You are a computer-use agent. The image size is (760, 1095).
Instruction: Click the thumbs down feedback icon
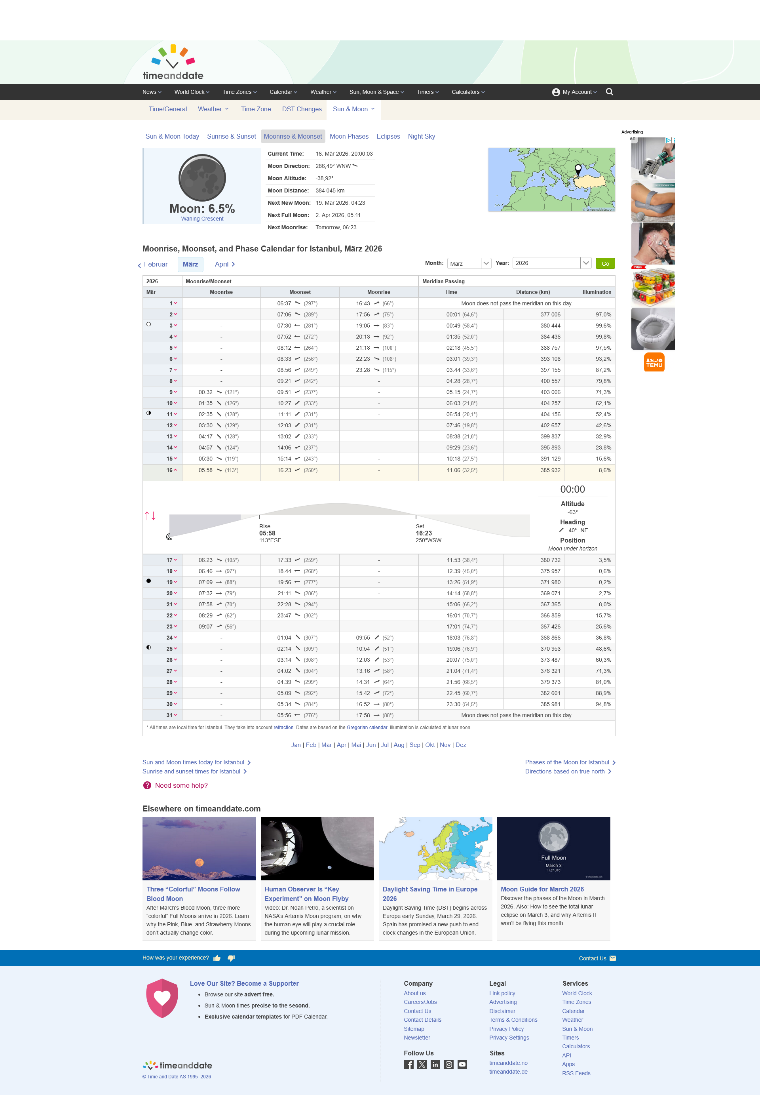[x=232, y=958]
